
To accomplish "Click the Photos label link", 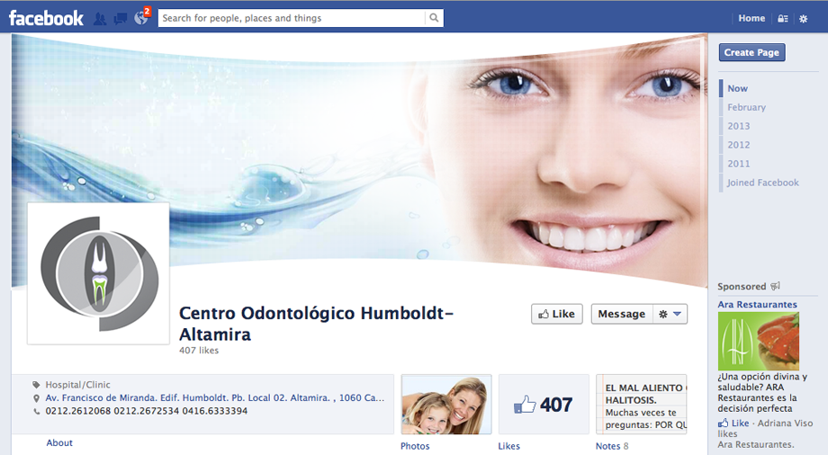I will (x=415, y=446).
